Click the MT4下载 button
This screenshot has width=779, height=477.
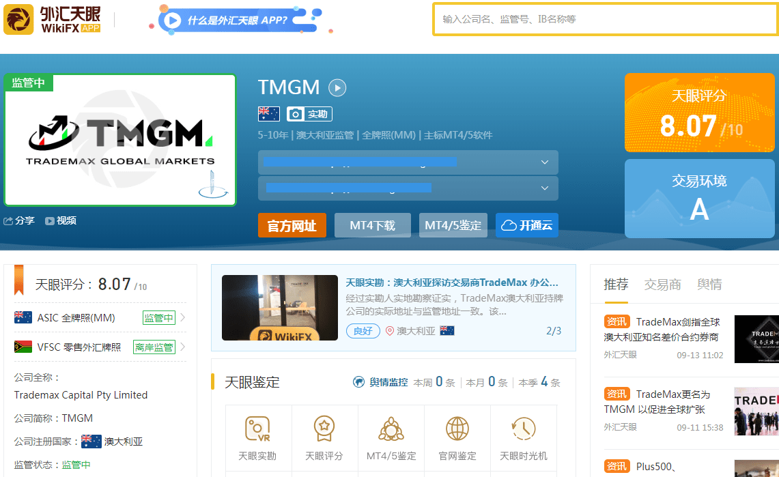(x=373, y=225)
